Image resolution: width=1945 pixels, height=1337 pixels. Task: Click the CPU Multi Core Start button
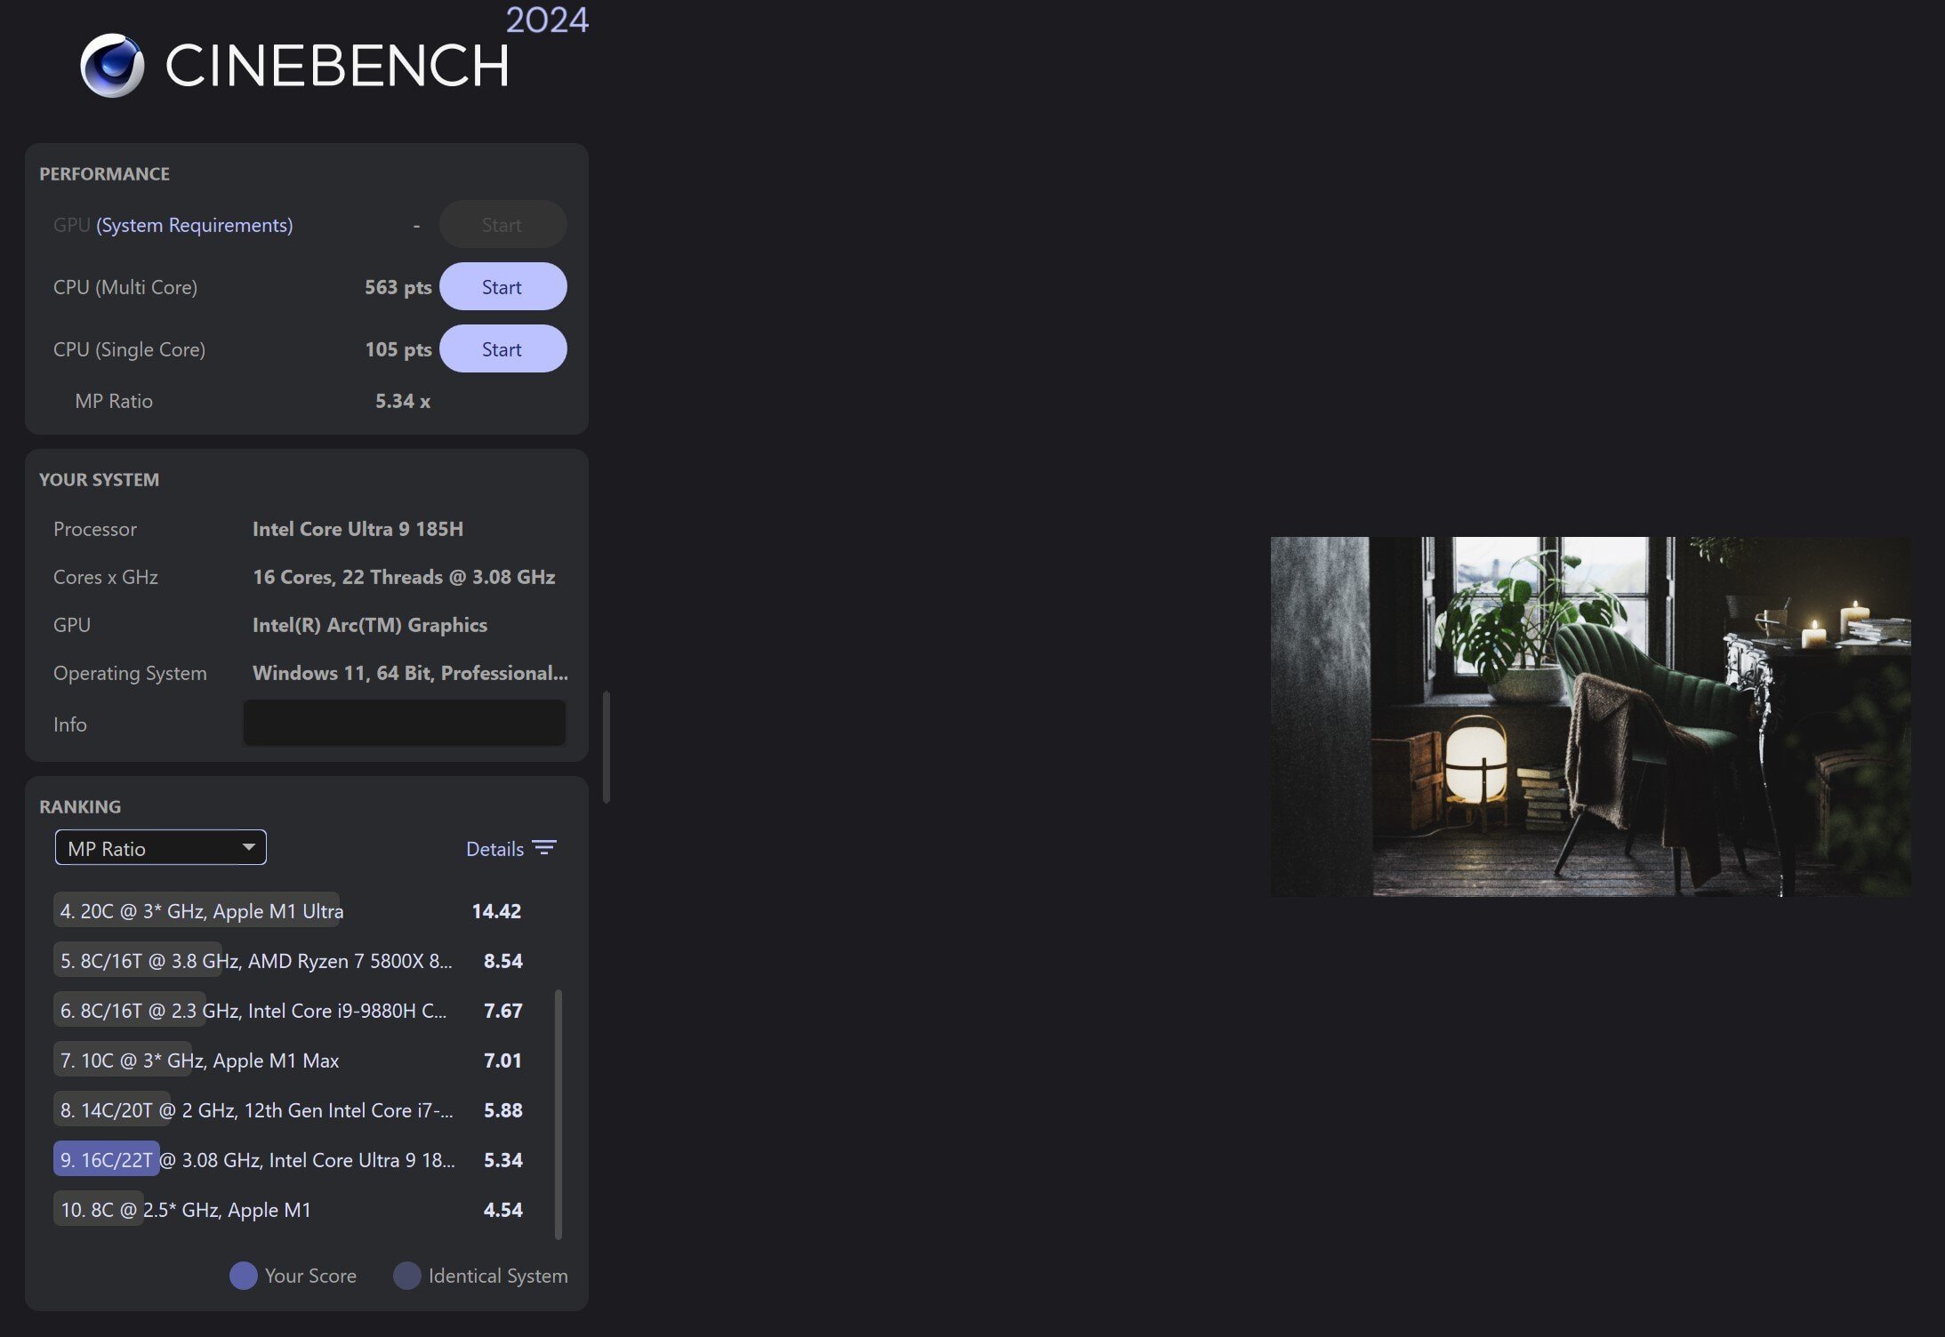click(502, 285)
